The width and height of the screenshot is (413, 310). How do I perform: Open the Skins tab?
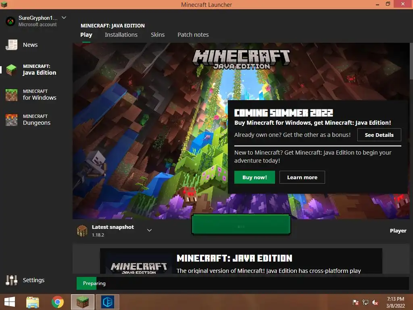pyautogui.click(x=158, y=35)
